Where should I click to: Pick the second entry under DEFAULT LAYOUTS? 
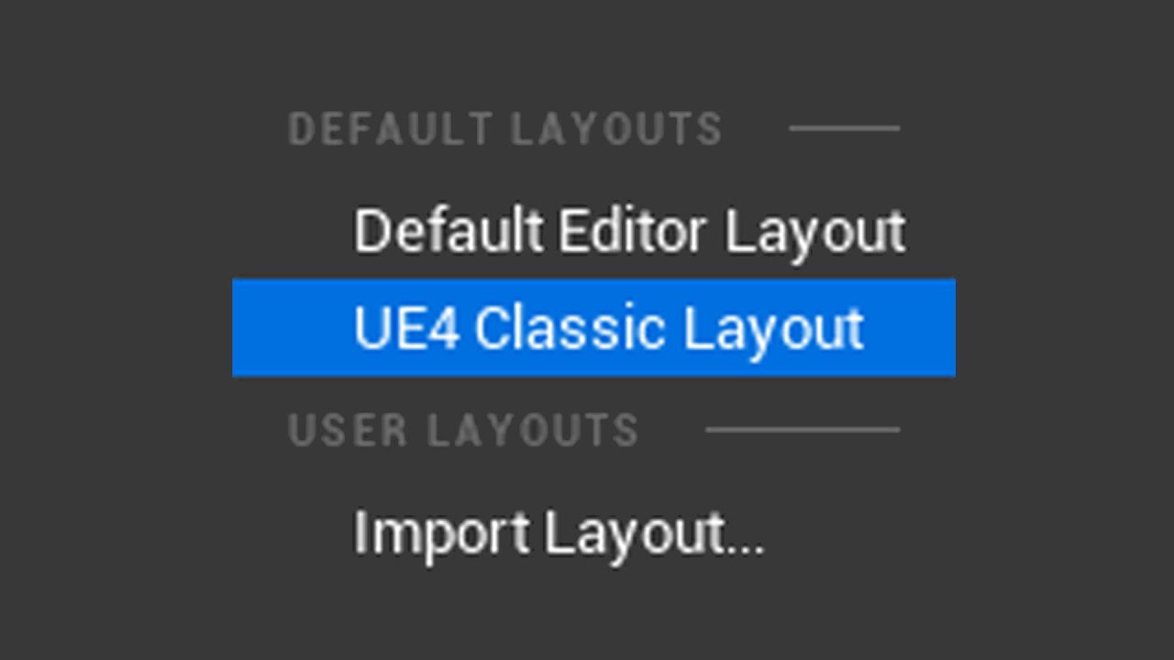click(608, 328)
